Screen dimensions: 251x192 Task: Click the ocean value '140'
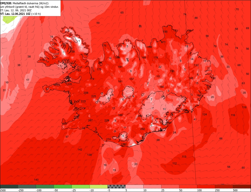click(36, 180)
